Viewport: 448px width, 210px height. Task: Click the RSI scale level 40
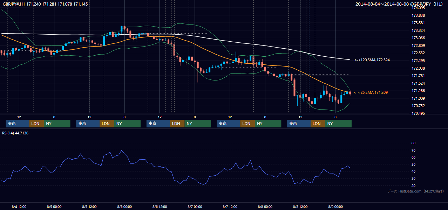413,171
